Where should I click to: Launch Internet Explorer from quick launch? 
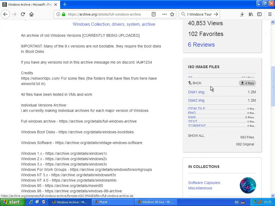(31, 202)
